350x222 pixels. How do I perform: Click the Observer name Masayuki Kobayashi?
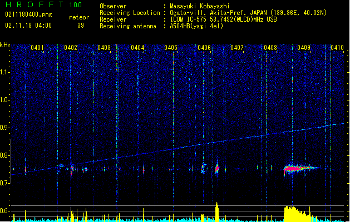(x=200, y=6)
